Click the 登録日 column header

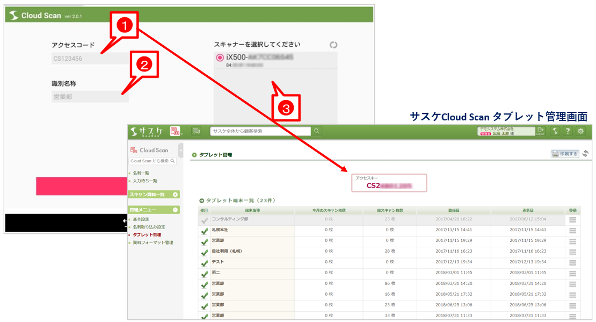coord(454,210)
